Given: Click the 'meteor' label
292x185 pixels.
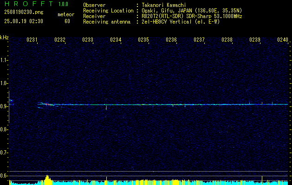Looking at the screenshot, I should [x=66, y=14].
